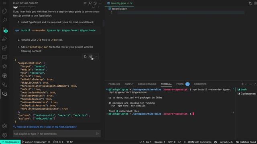Send the Copilot chat message

tap(98, 134)
